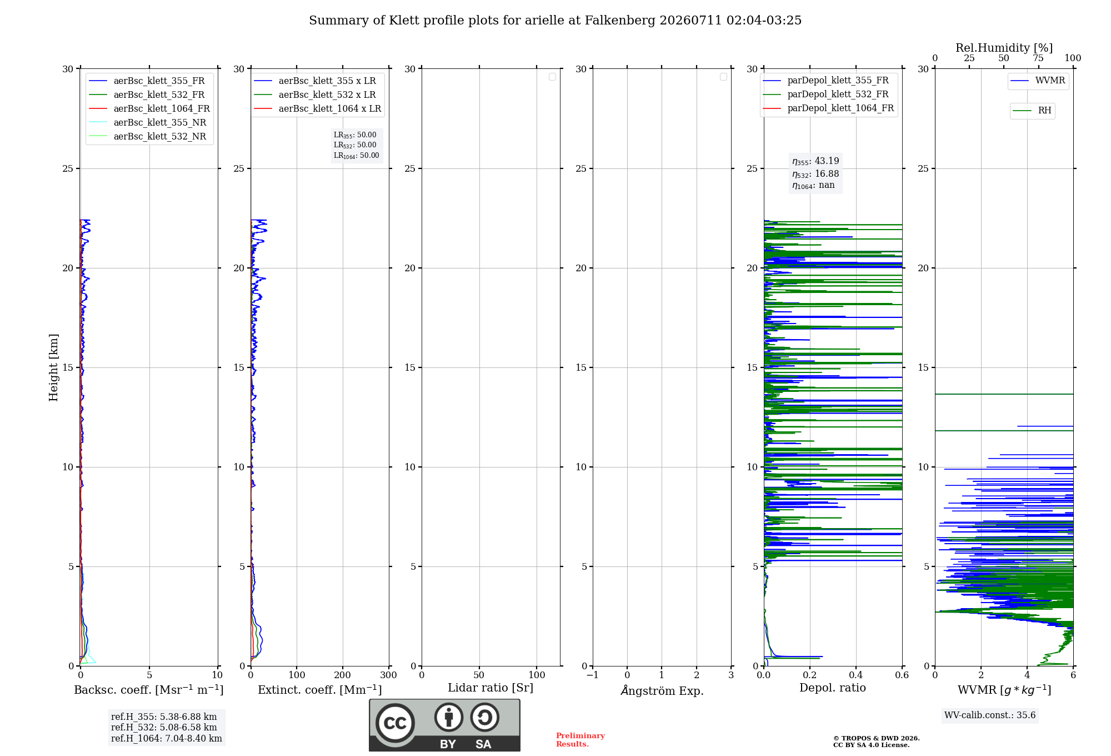The image size is (1111, 756).
Task: Click the plot title Summary of Klett profile
Action: click(555, 21)
